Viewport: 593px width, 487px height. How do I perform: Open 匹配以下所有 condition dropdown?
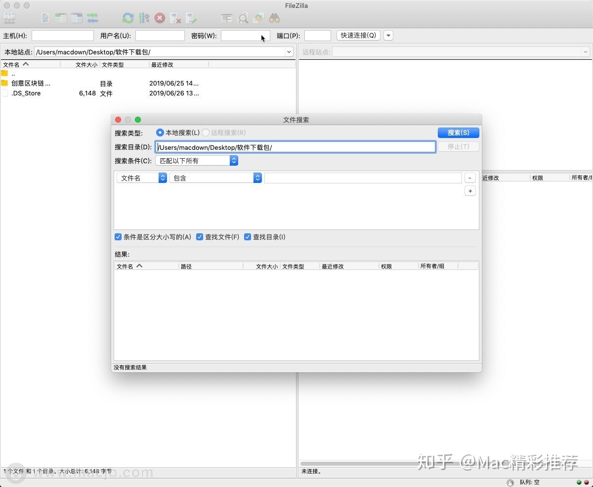pos(197,161)
